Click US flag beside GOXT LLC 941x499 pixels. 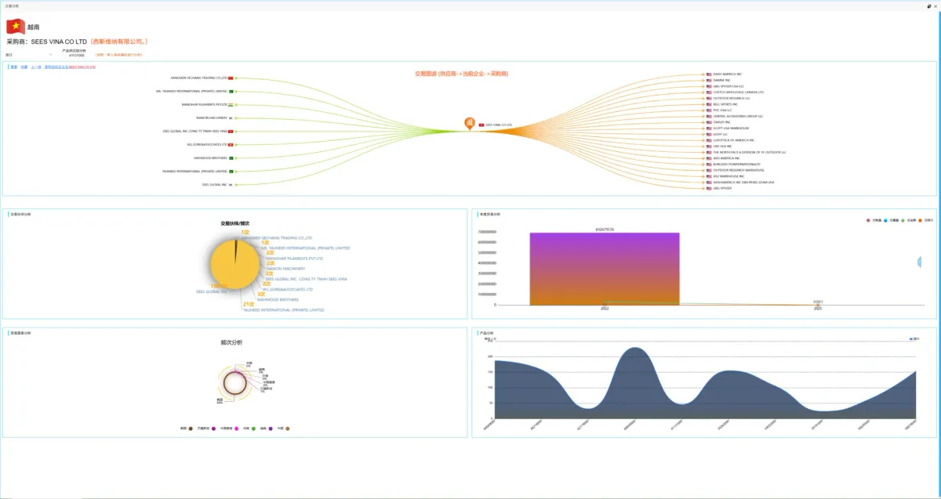coord(709,134)
